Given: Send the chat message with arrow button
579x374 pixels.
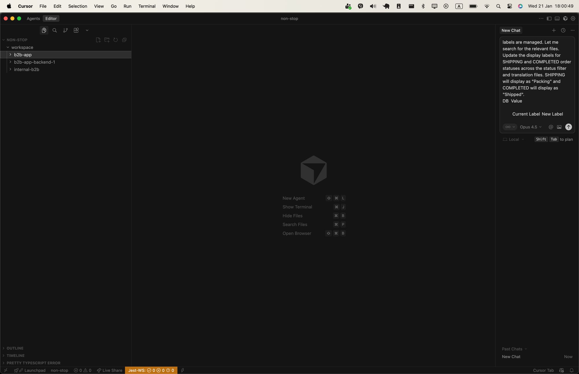Looking at the screenshot, I should coord(569,127).
